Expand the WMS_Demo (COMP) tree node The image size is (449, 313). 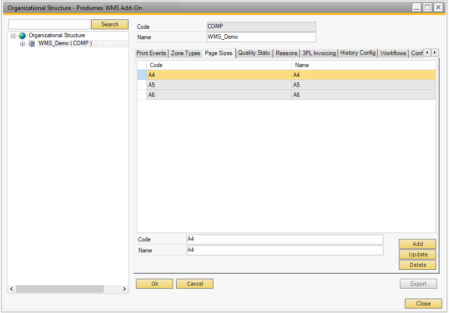click(x=22, y=44)
